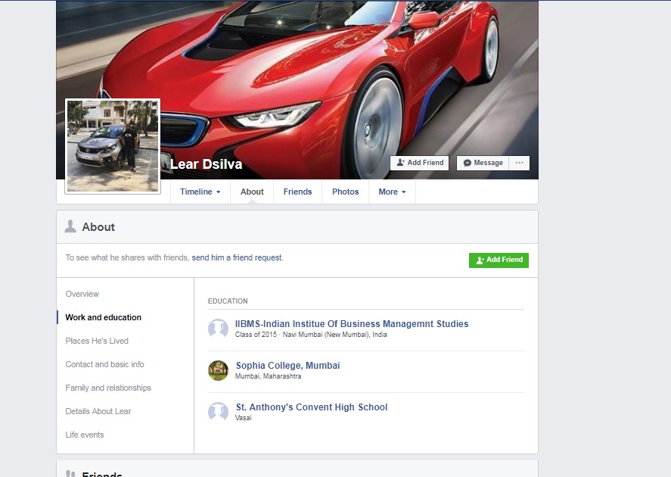Go to Family and relationships section
The width and height of the screenshot is (671, 477).
coord(108,388)
